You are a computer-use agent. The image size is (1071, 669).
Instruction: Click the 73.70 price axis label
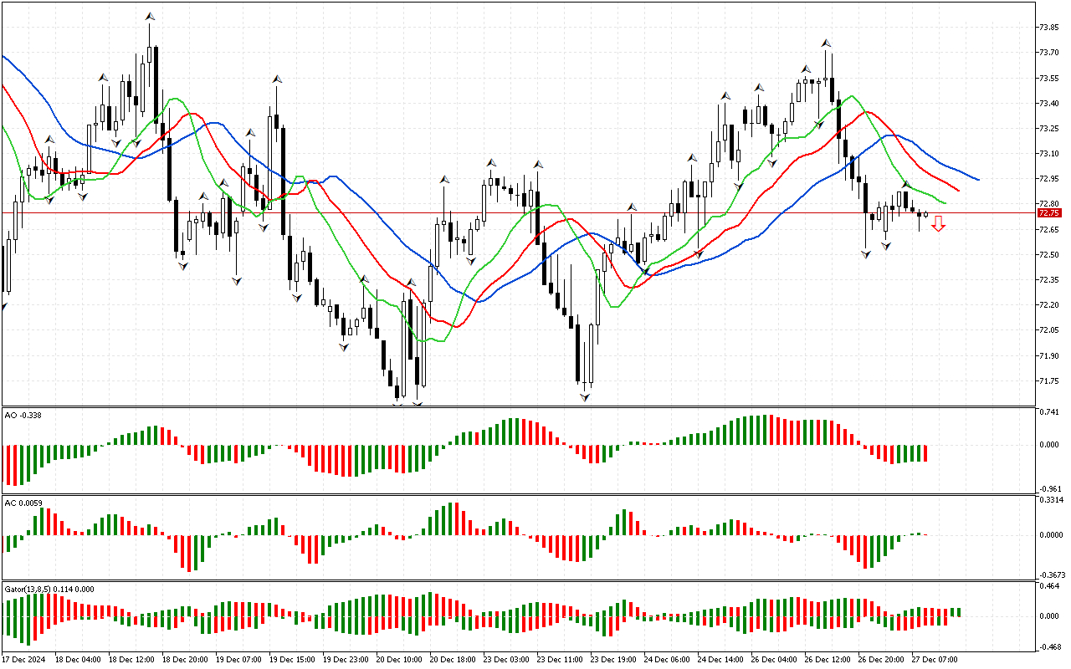(1048, 53)
